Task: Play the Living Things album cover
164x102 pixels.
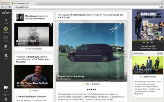Action: [34, 35]
